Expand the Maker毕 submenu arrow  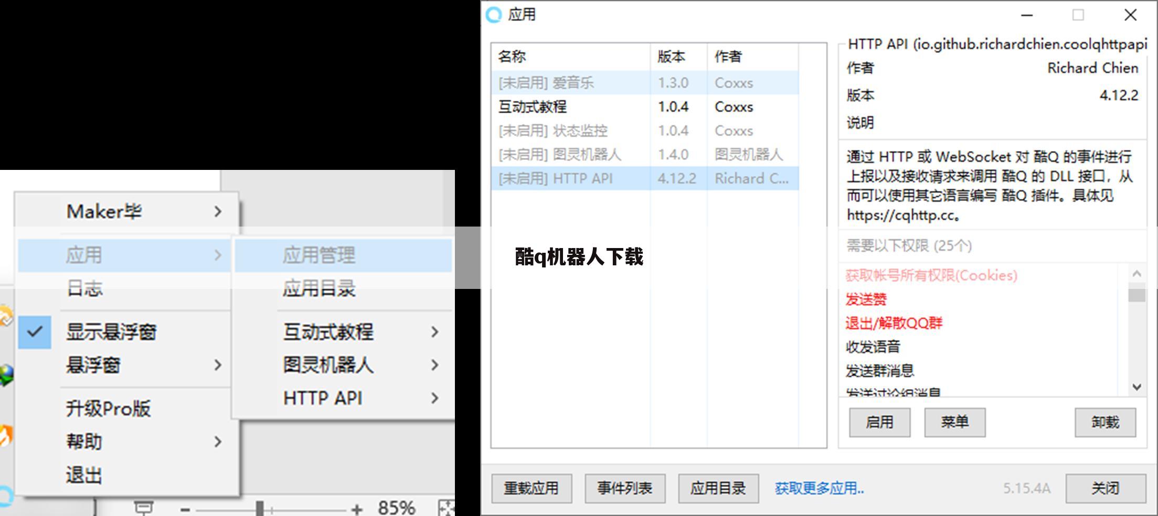click(x=218, y=211)
